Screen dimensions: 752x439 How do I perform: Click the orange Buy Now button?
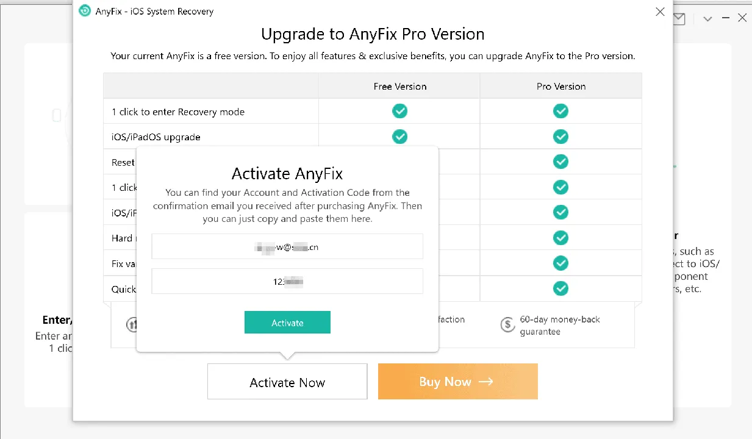click(458, 382)
